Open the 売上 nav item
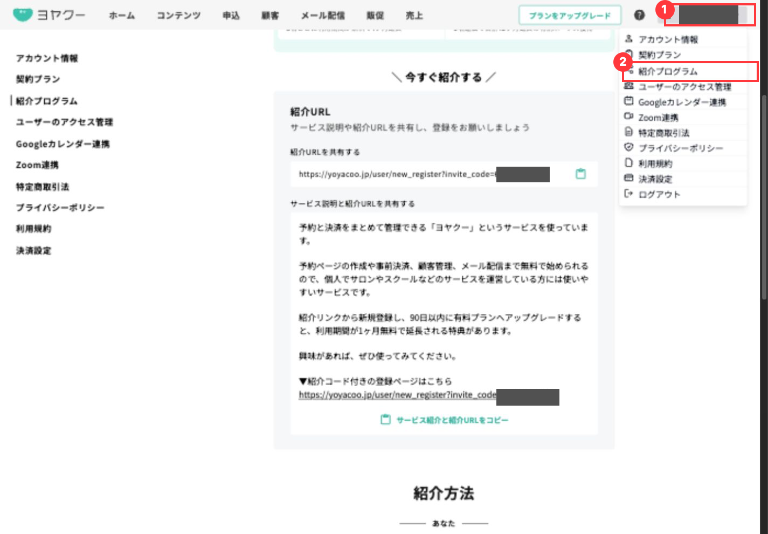 414,16
